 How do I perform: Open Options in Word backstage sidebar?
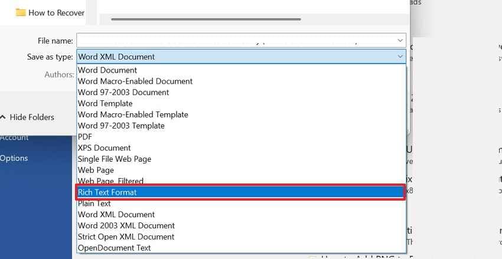[14, 158]
